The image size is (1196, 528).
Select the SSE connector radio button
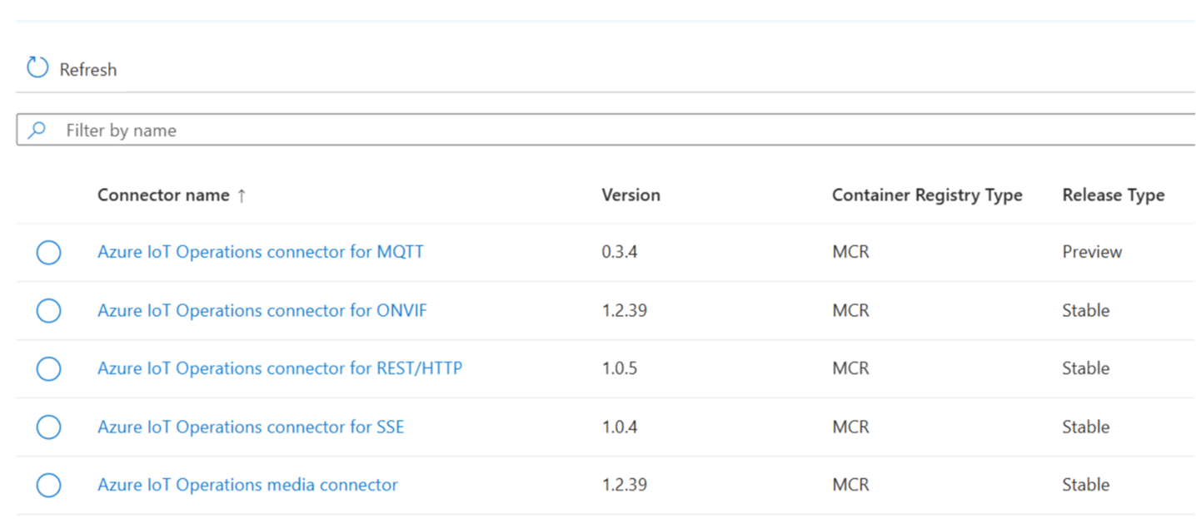click(x=49, y=427)
